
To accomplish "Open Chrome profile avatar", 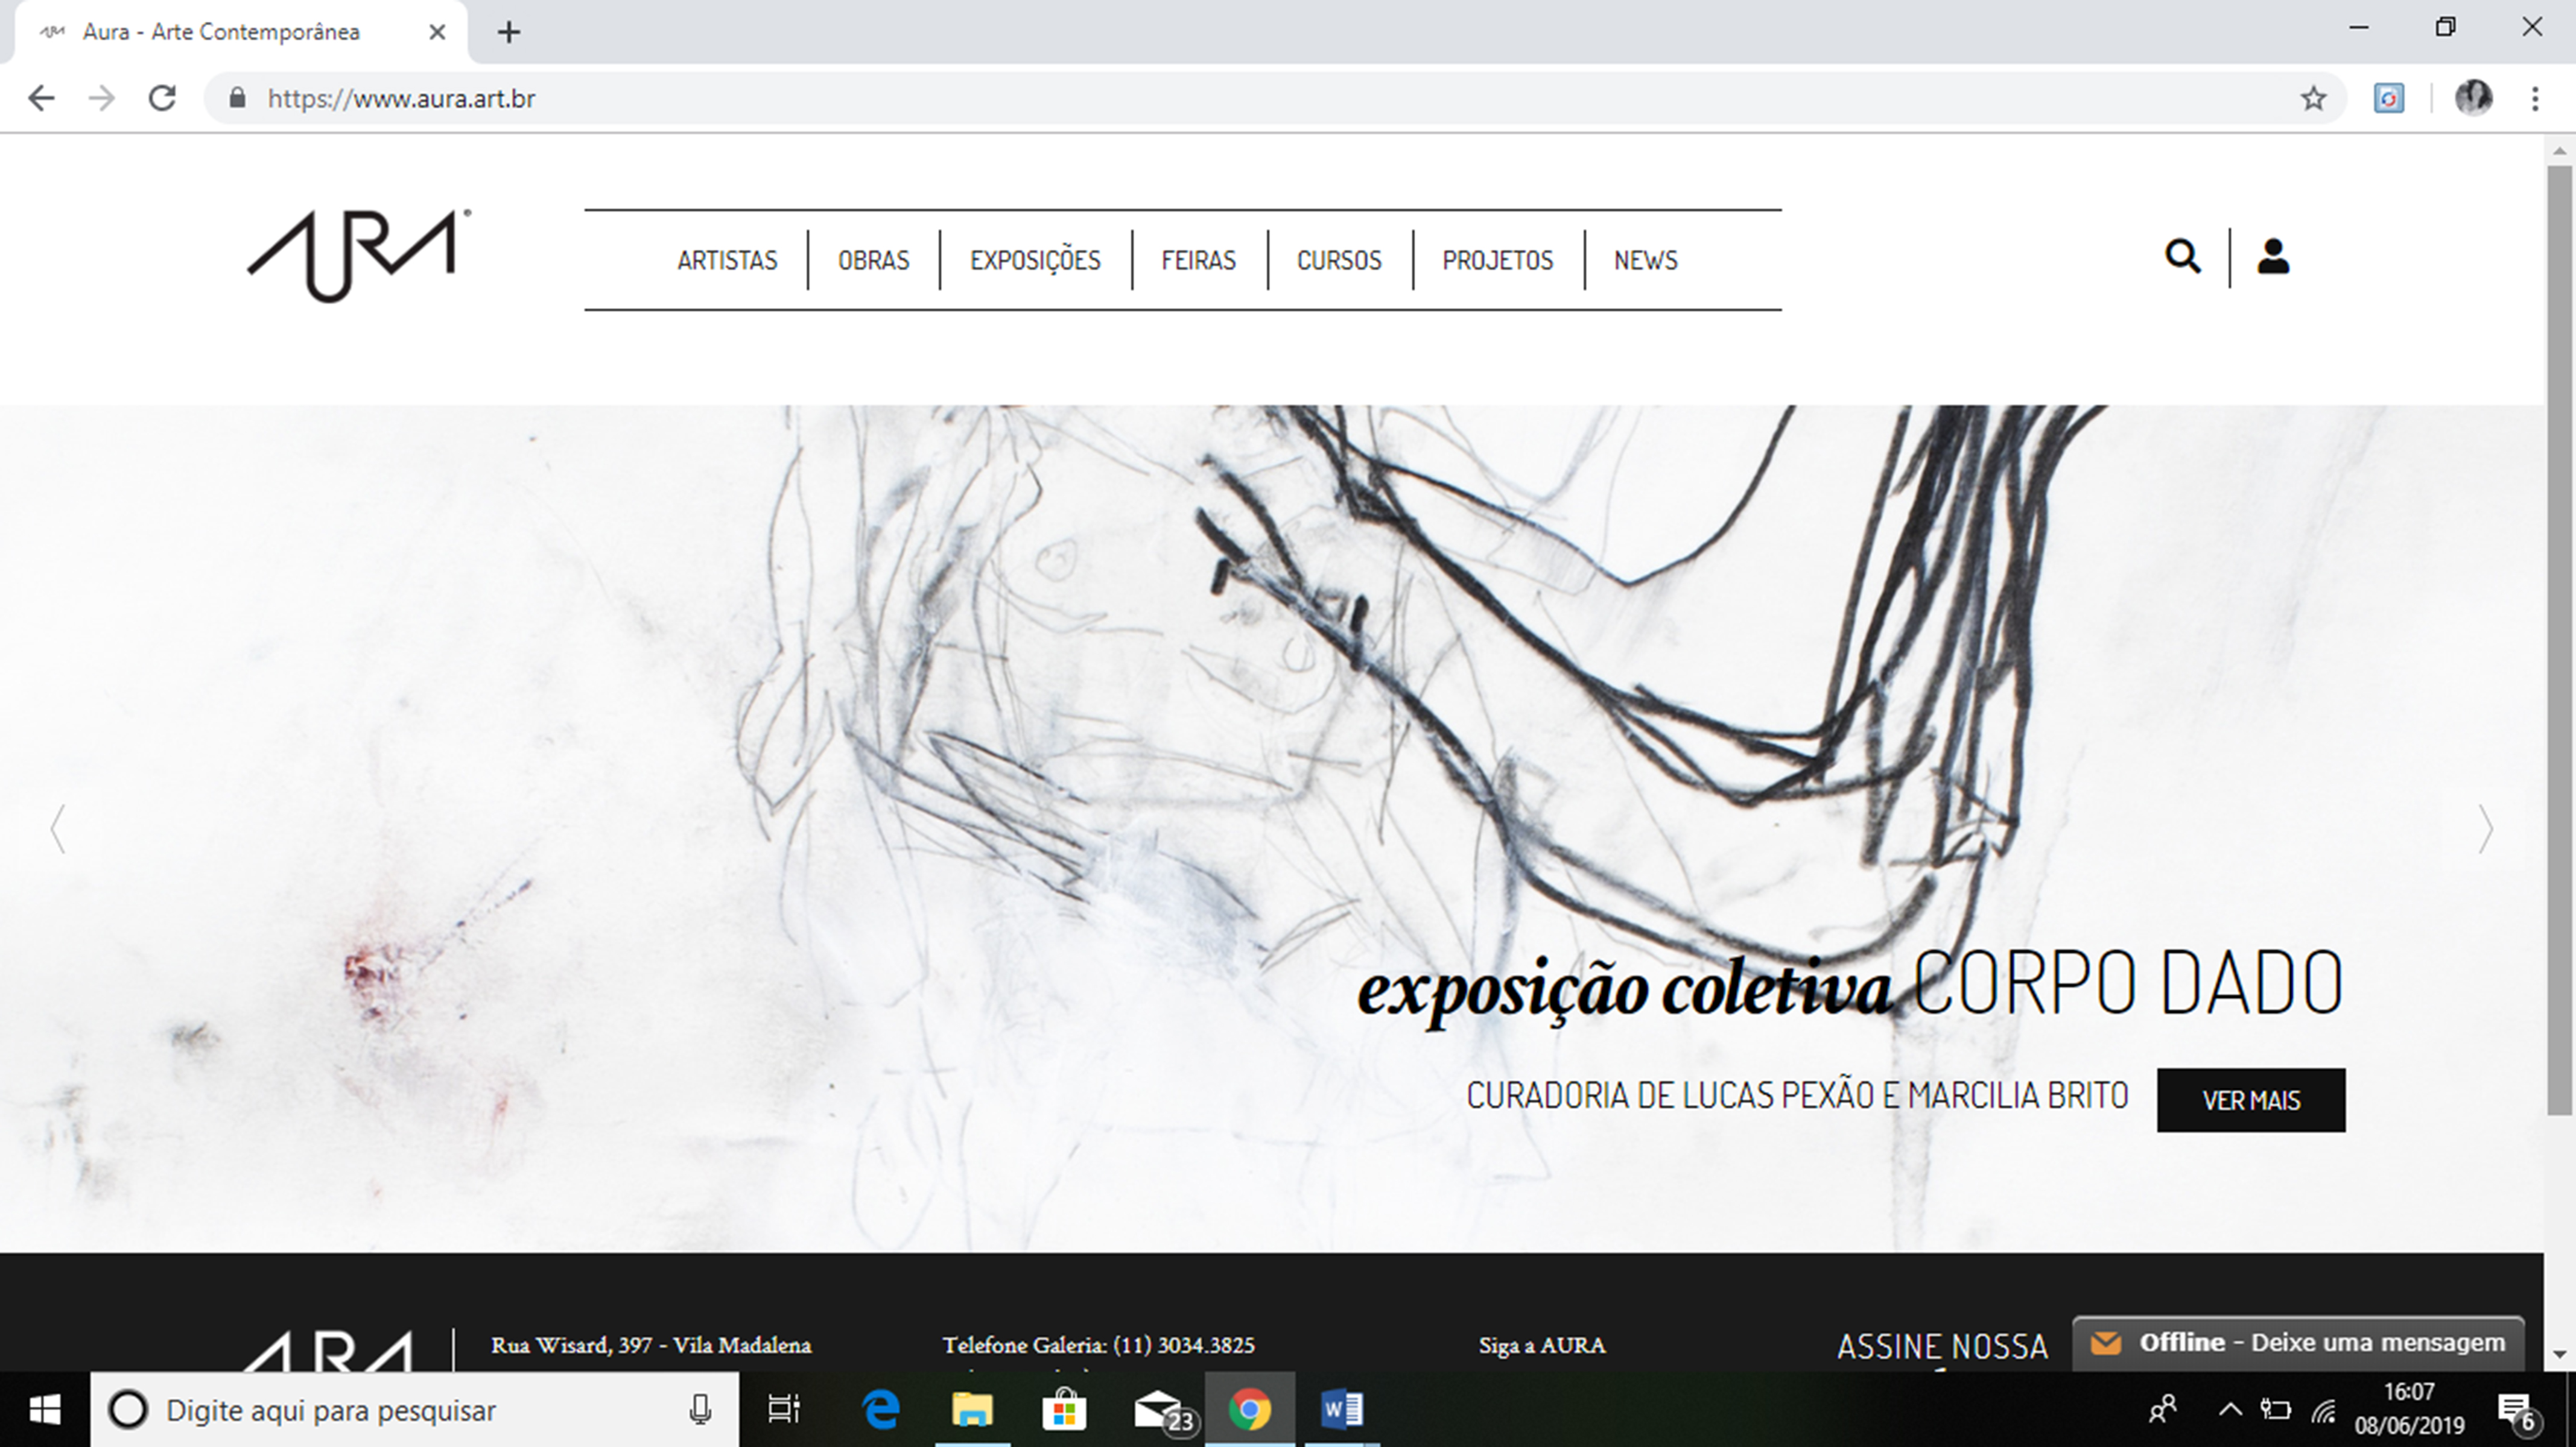I will click(x=2473, y=98).
